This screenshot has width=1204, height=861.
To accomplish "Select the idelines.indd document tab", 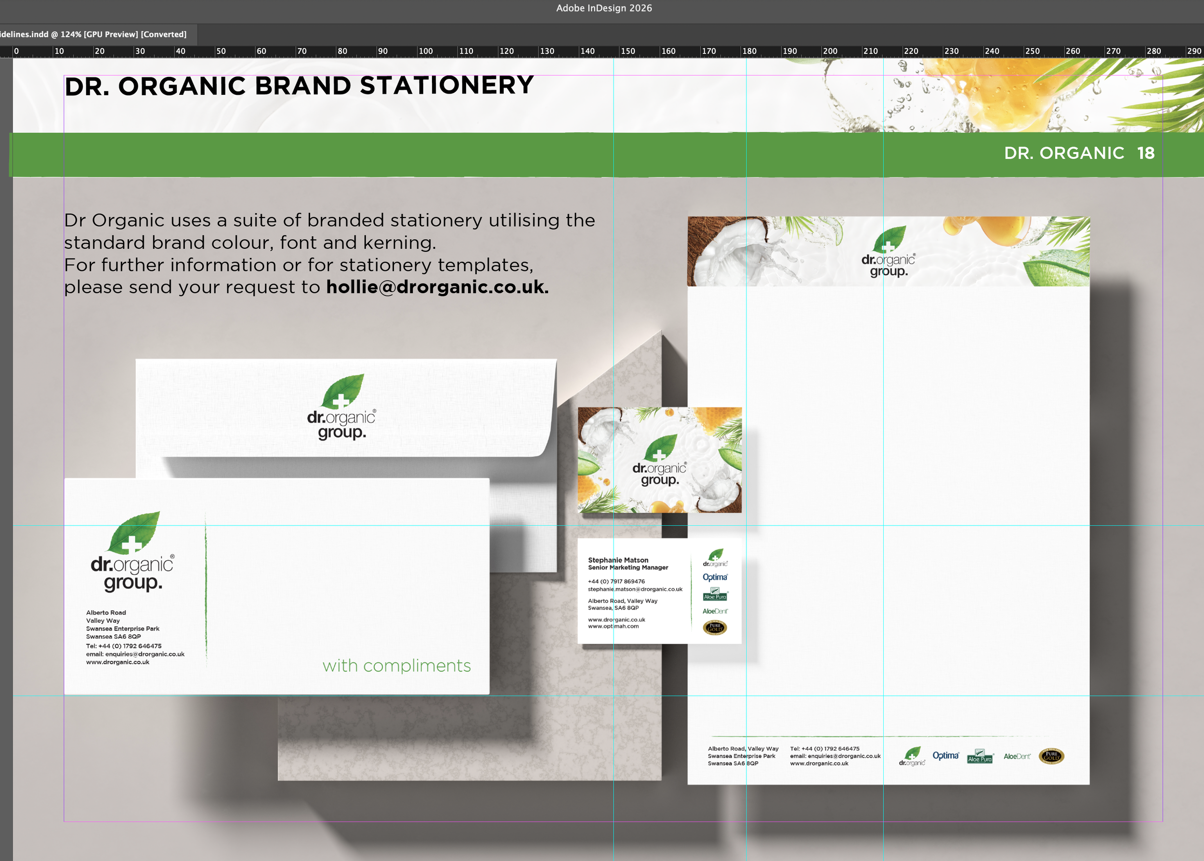I will (x=98, y=35).
